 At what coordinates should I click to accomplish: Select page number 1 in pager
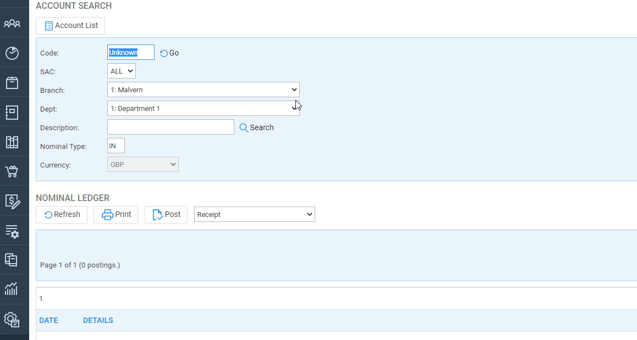41,299
